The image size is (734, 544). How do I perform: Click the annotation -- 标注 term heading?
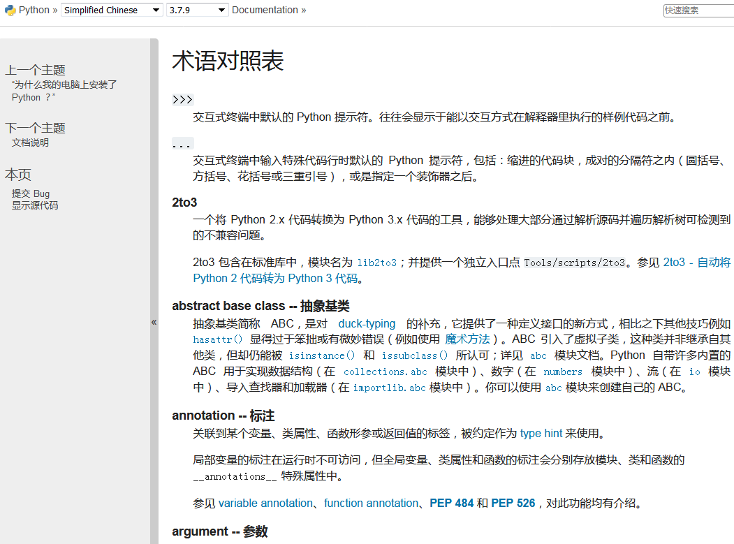coord(223,416)
